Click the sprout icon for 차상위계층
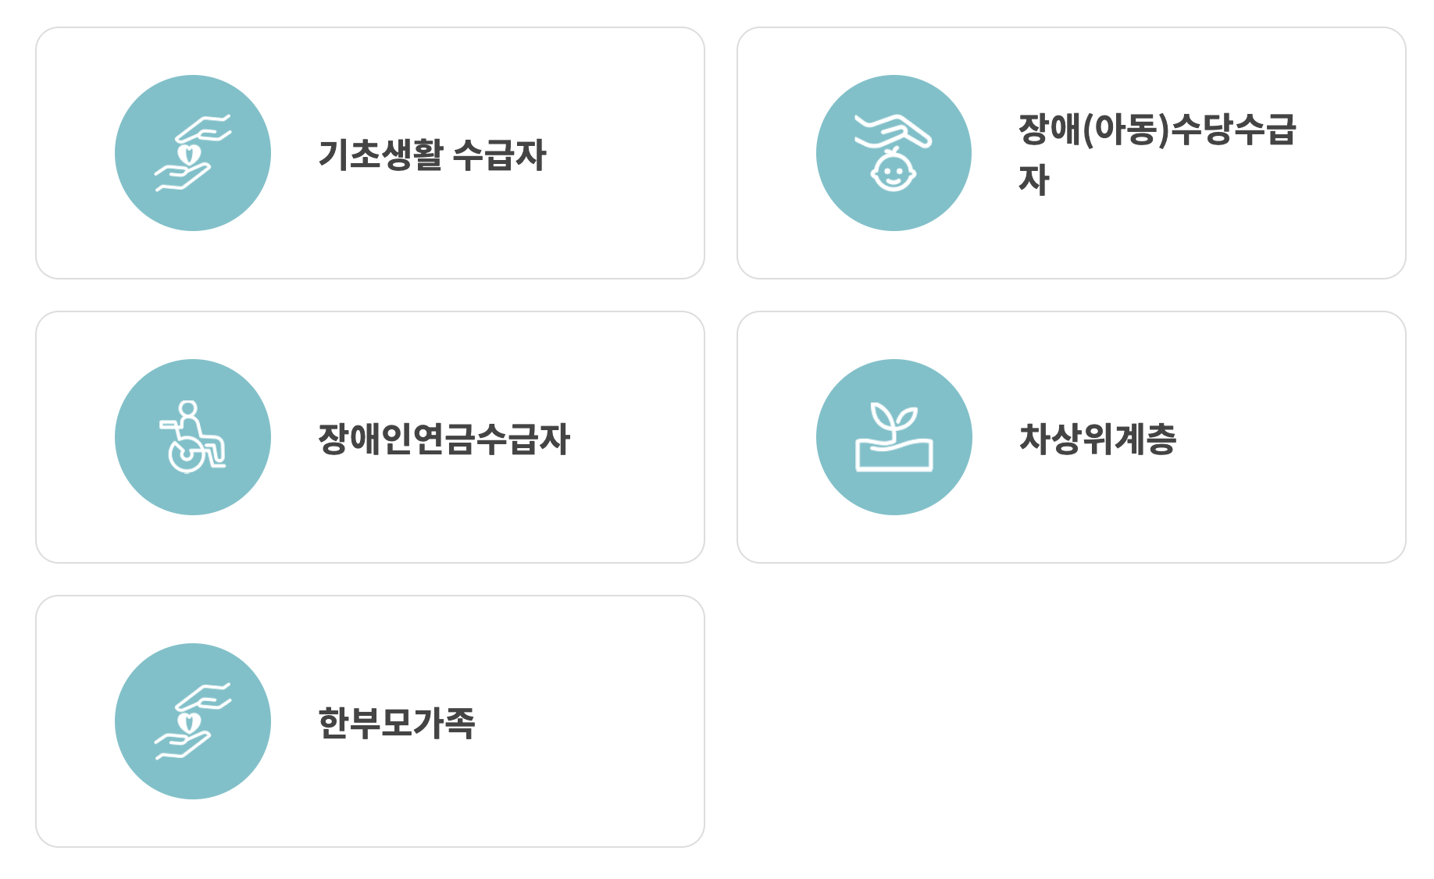1434x879 pixels. point(894,437)
